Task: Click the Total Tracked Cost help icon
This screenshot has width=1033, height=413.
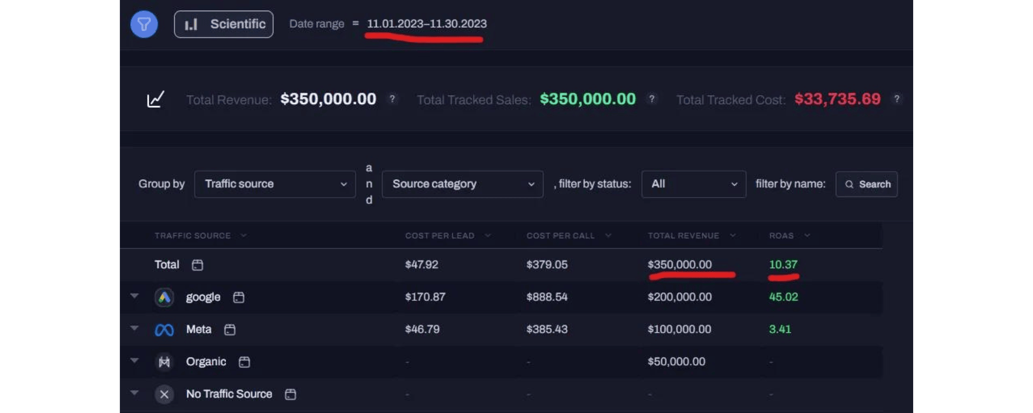Action: (897, 99)
